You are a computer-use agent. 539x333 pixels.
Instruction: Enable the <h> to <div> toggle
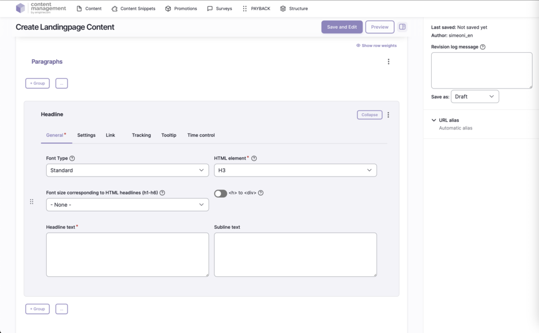pyautogui.click(x=220, y=193)
